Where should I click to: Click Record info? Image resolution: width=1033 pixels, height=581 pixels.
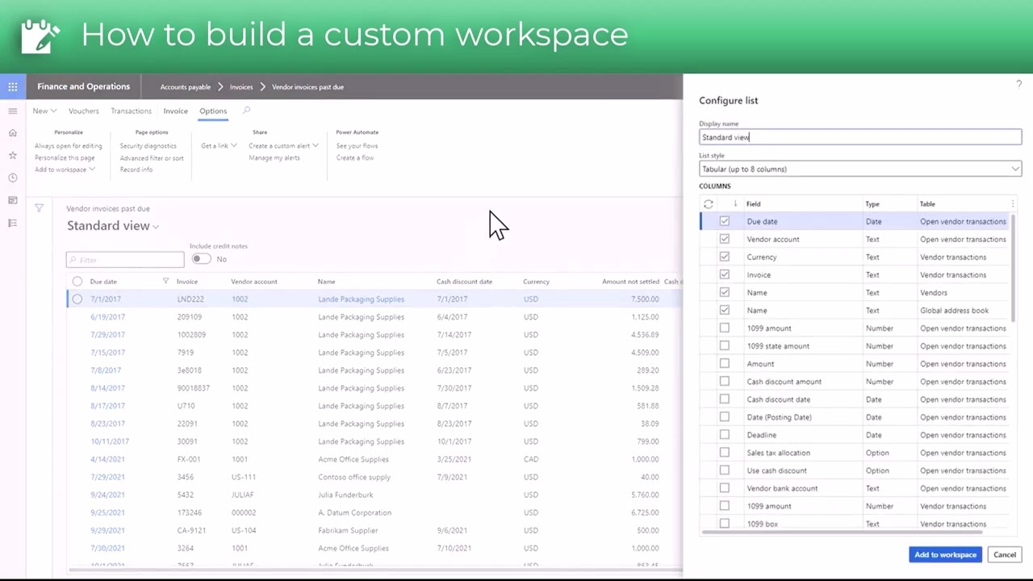coord(136,169)
